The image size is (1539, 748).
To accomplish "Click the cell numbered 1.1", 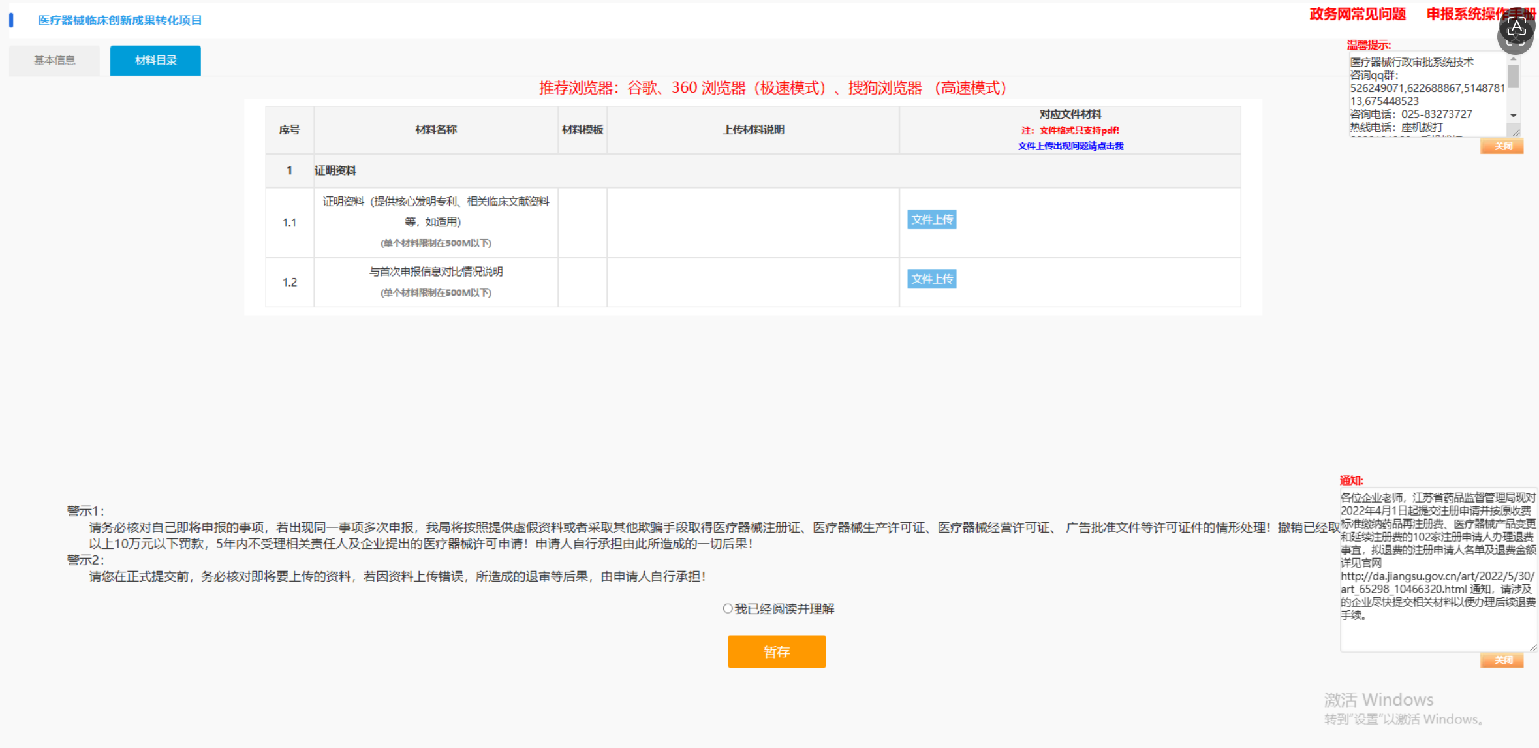I will pos(290,223).
